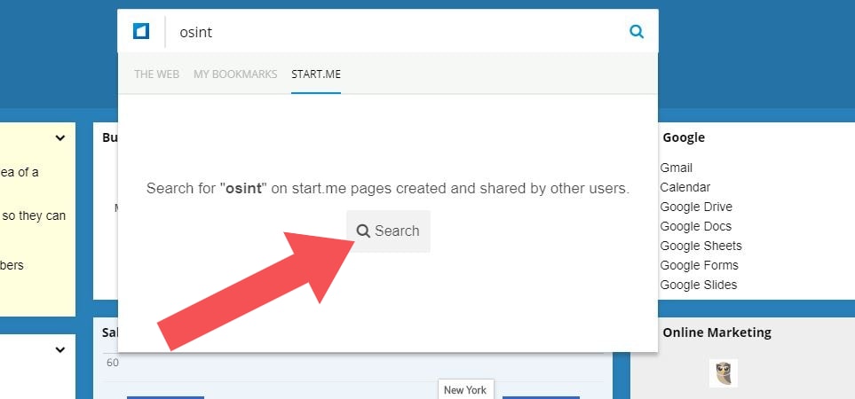Image resolution: width=855 pixels, height=399 pixels.
Task: Switch to THE WEB tab
Action: pos(156,74)
